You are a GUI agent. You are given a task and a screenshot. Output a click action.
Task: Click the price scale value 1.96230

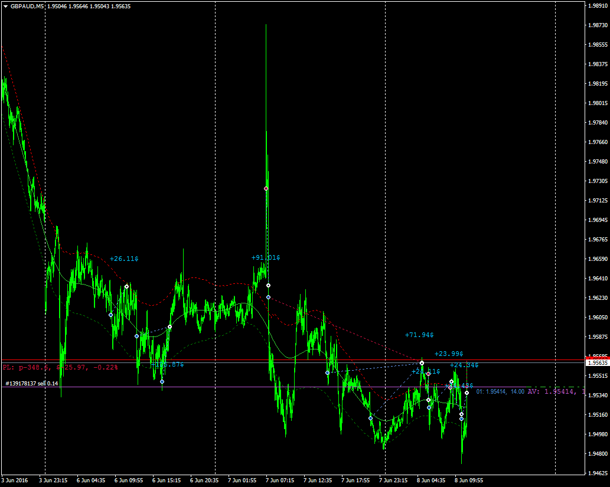click(598, 298)
